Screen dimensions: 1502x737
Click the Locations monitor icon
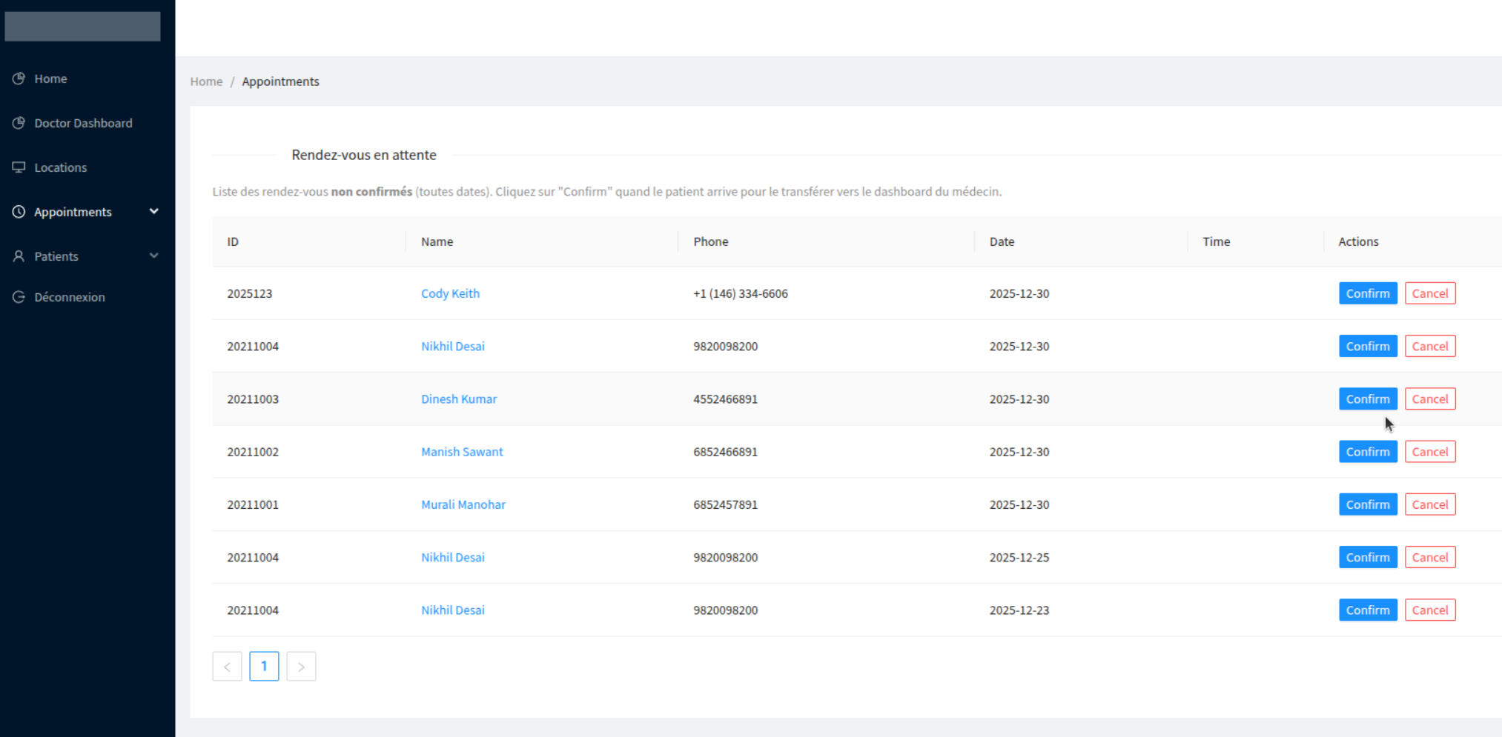point(19,167)
